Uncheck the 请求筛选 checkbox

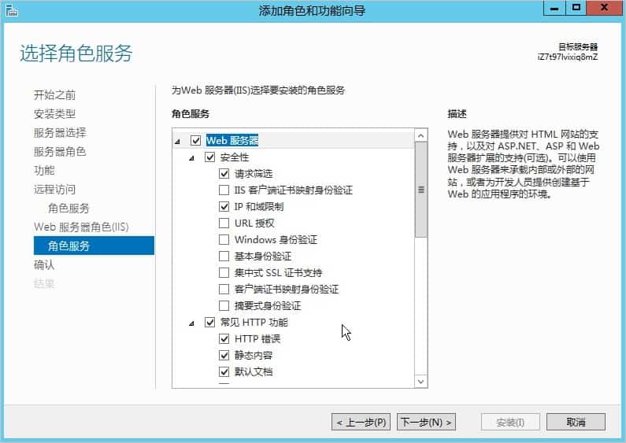[224, 174]
